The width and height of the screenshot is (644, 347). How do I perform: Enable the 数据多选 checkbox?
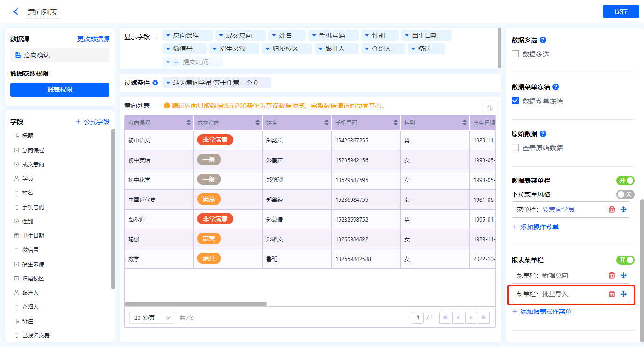point(515,54)
